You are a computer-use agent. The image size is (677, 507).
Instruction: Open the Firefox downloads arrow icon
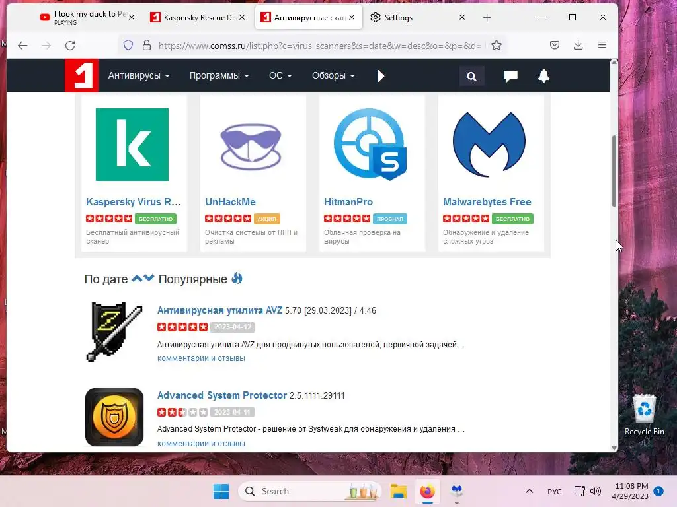(578, 45)
